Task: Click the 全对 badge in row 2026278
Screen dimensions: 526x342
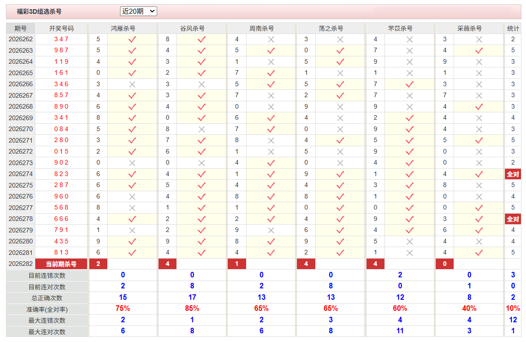Action: 513,219
